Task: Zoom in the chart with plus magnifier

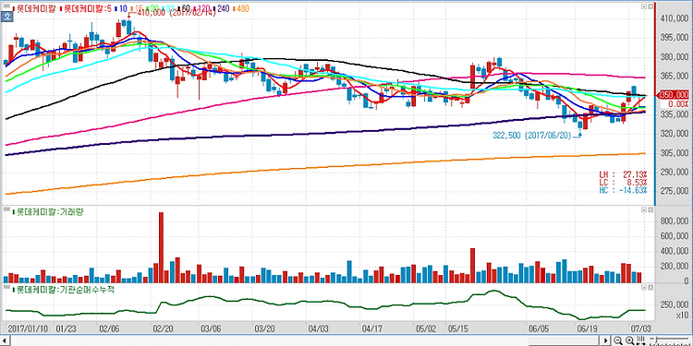Action: click(630, 340)
